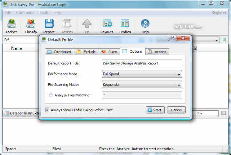
Task: Select the Options tab
Action: point(133,52)
